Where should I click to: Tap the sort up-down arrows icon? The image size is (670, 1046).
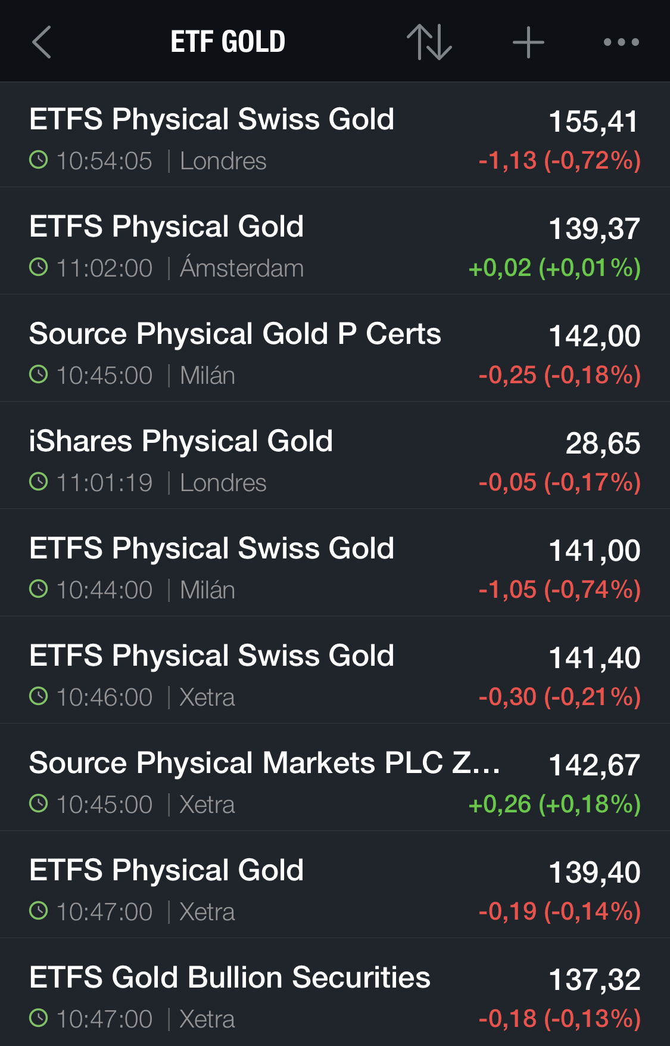[429, 42]
